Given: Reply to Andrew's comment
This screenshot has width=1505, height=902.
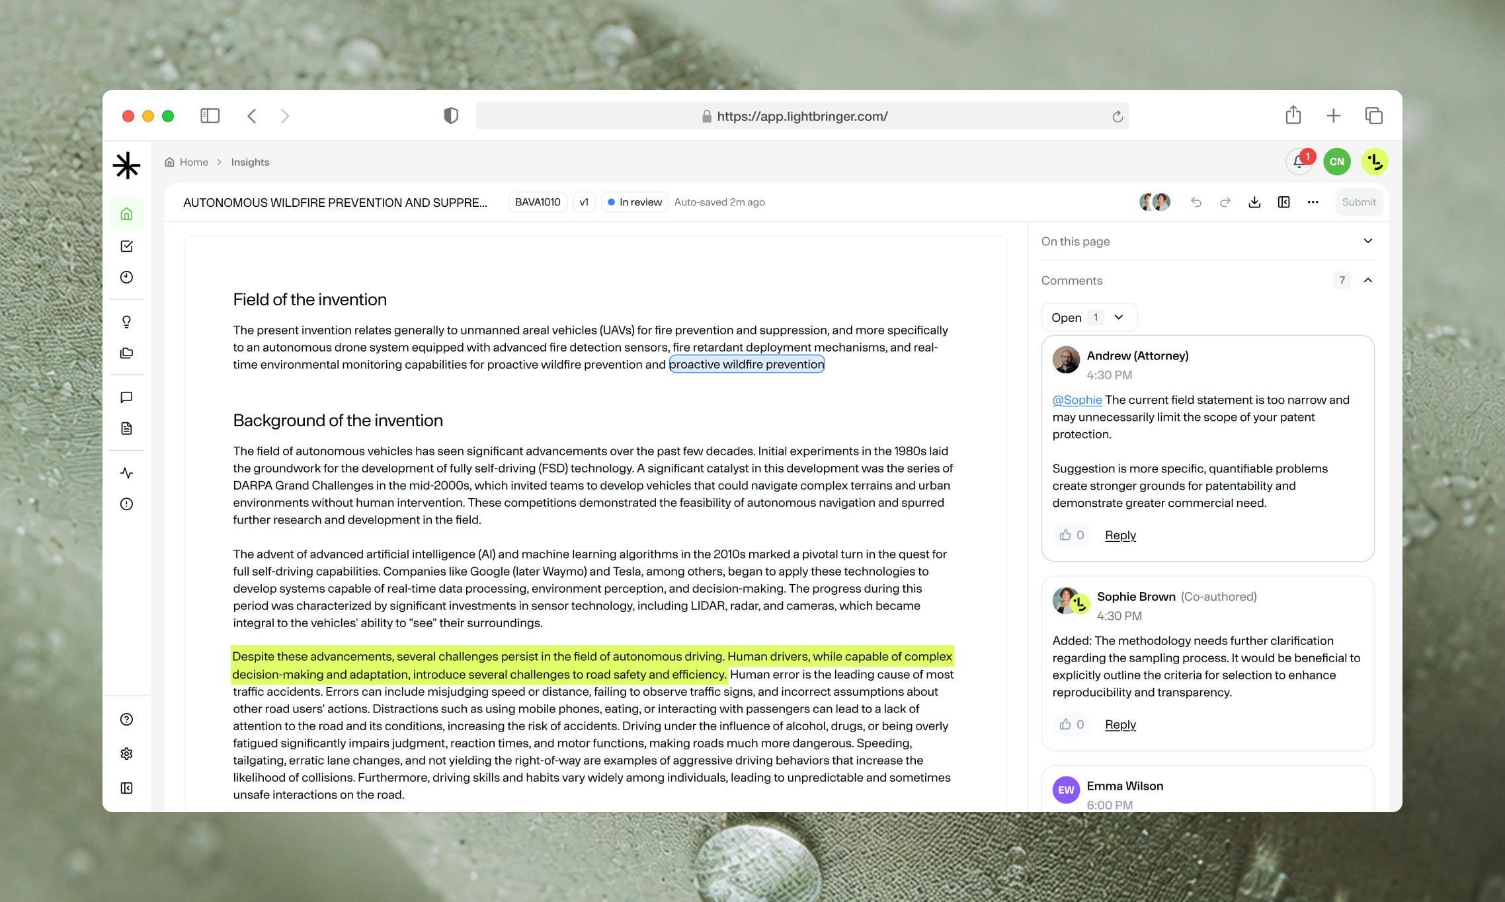Looking at the screenshot, I should click(1120, 535).
